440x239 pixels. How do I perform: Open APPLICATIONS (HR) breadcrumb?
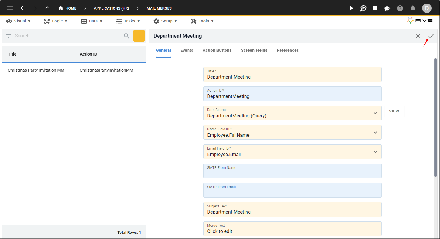[111, 8]
